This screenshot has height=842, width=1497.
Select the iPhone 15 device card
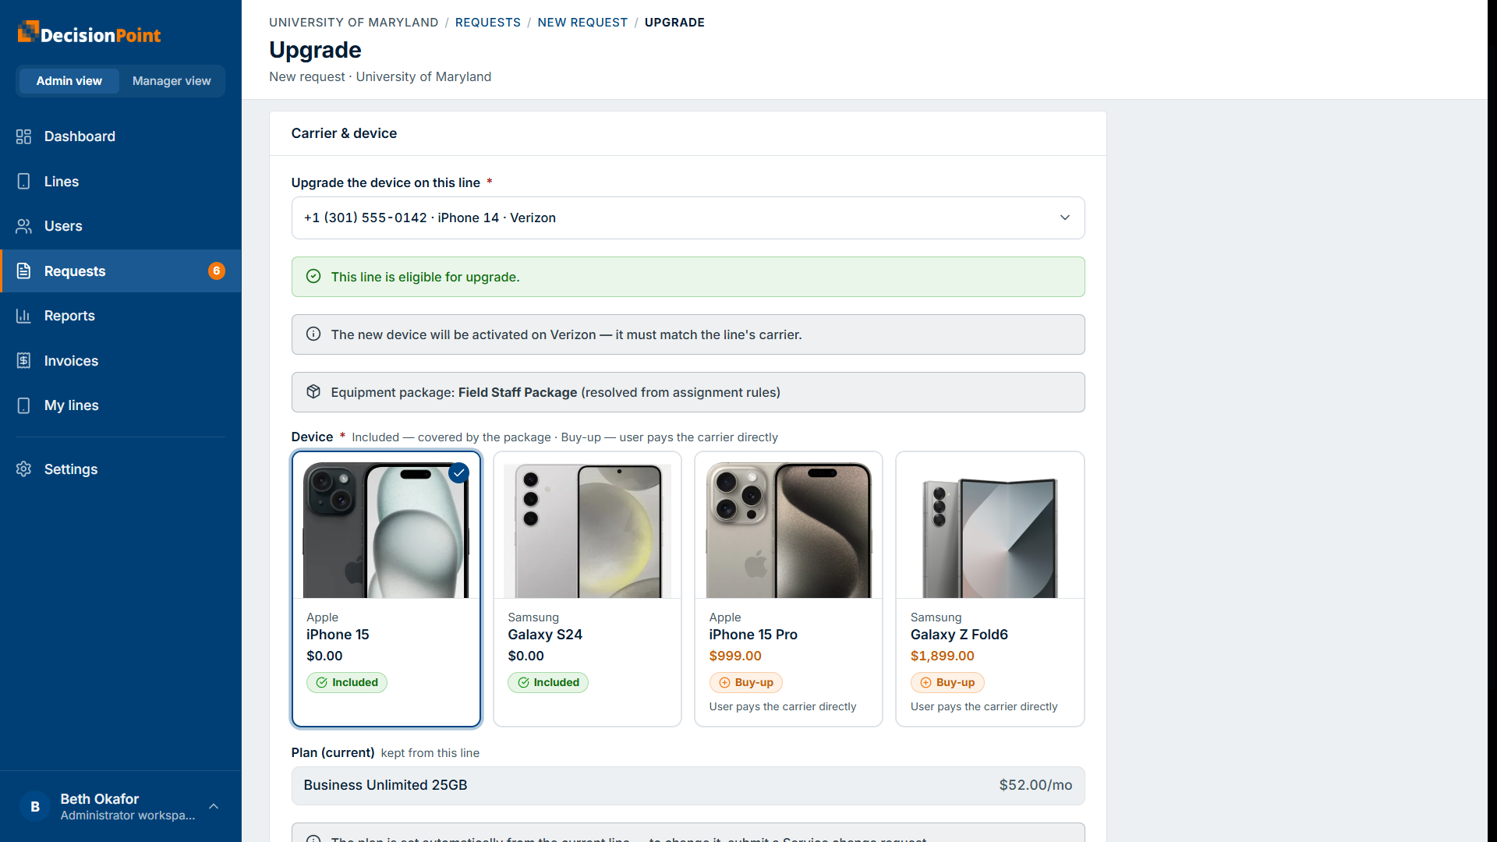[387, 589]
